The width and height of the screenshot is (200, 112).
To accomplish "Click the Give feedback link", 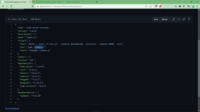I will tap(12, 109).
